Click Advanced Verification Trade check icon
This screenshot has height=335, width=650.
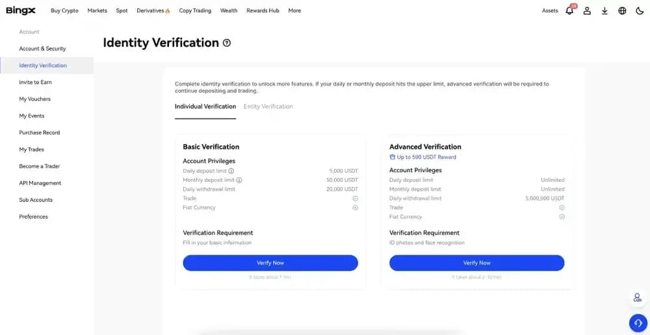(x=562, y=208)
